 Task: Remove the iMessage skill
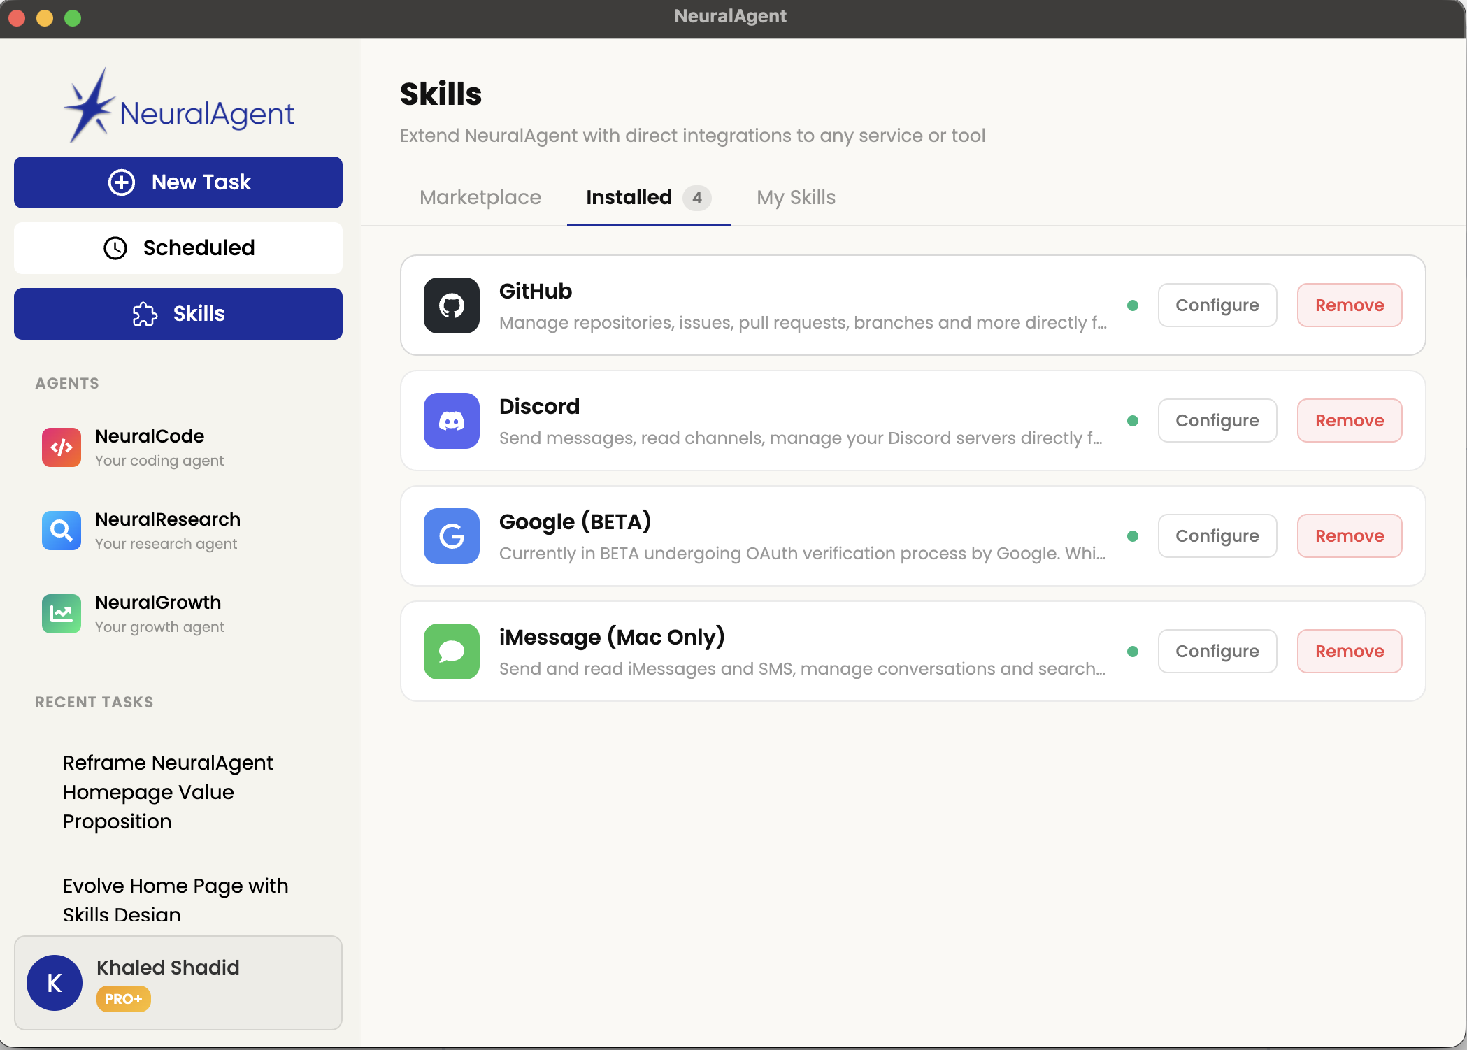point(1349,652)
